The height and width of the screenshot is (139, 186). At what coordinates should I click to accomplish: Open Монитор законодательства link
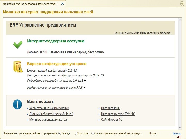pos(48,120)
